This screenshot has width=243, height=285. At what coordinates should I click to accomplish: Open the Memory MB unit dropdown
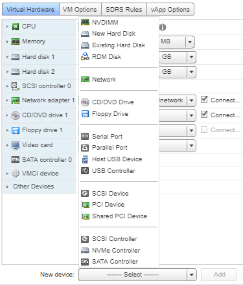[x=190, y=41]
